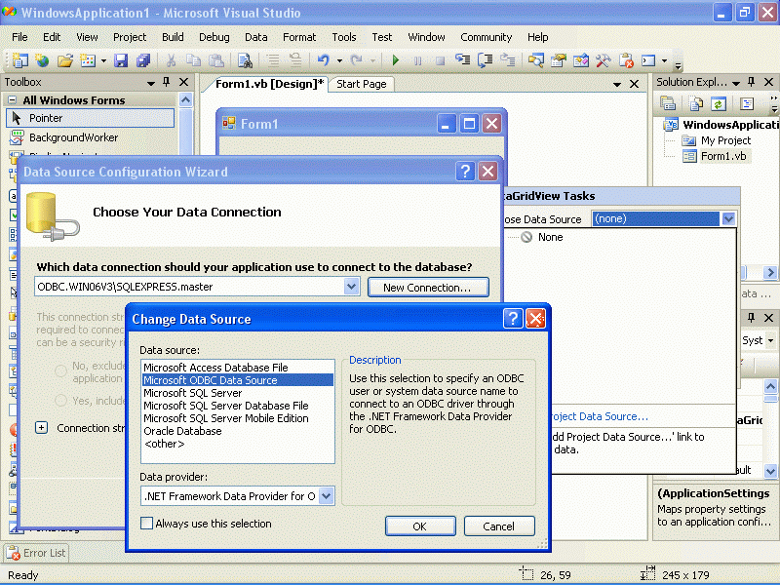The width and height of the screenshot is (780, 585).
Task: Click OK in Change Data Source dialog
Action: click(x=420, y=526)
